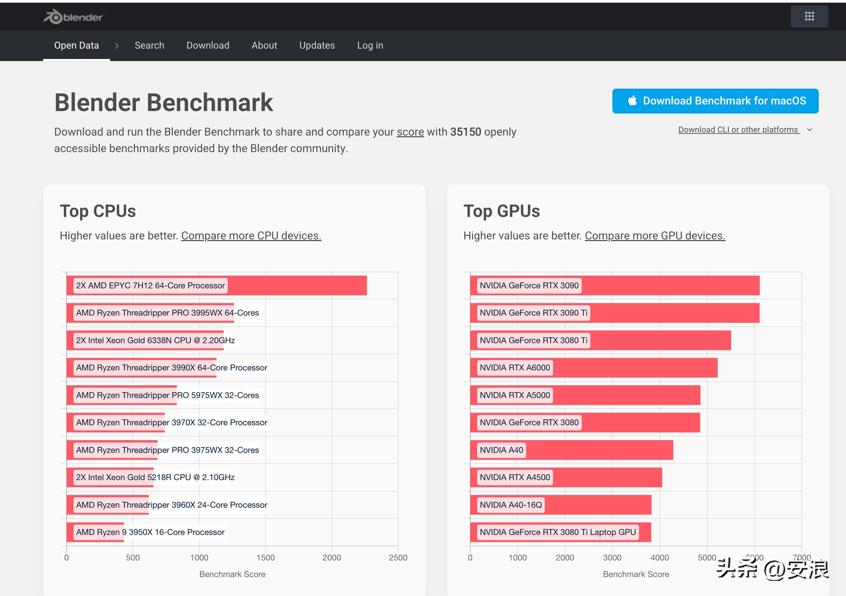This screenshot has width=846, height=596.
Task: Click the NVIDIA A40 bar
Action: 571,450
